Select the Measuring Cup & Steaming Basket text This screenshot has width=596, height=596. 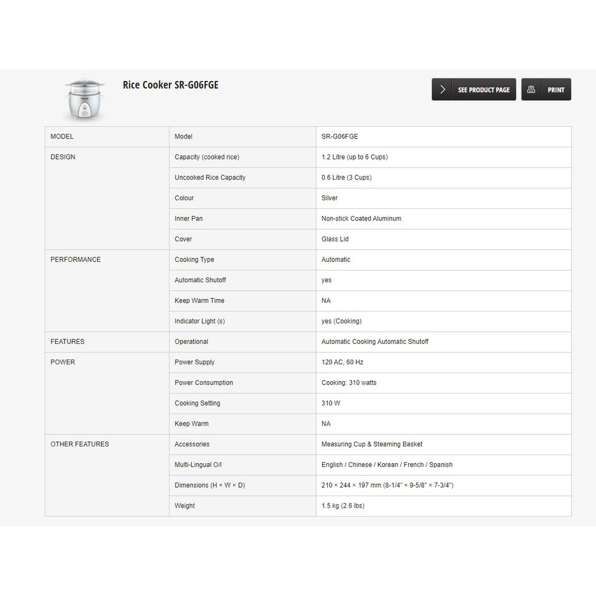pyautogui.click(x=372, y=444)
